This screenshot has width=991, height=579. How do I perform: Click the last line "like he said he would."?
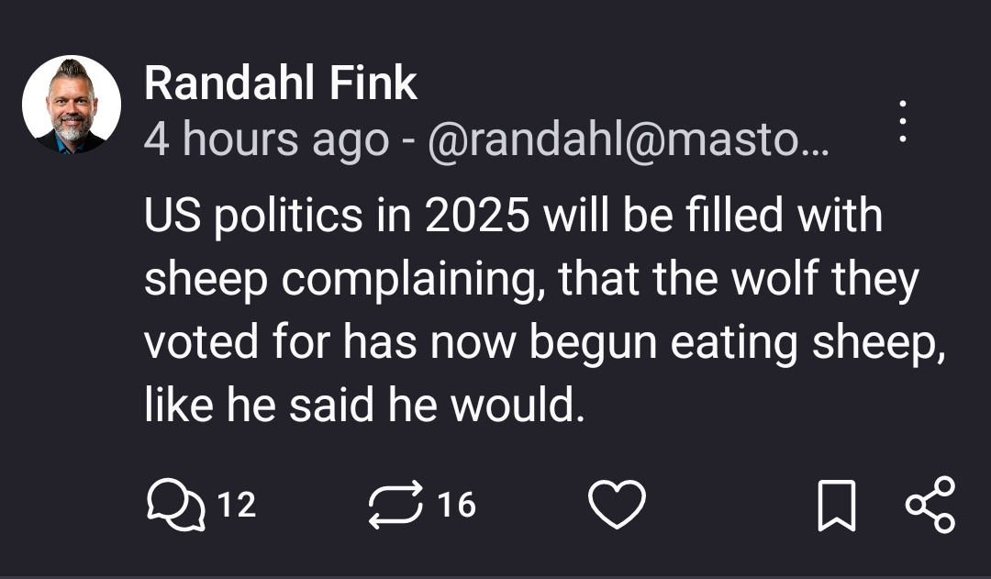[363, 406]
